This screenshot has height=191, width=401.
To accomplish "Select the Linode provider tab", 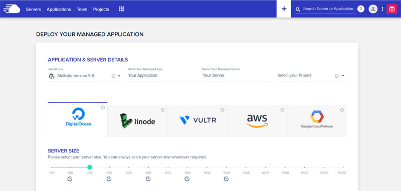I will [137, 121].
